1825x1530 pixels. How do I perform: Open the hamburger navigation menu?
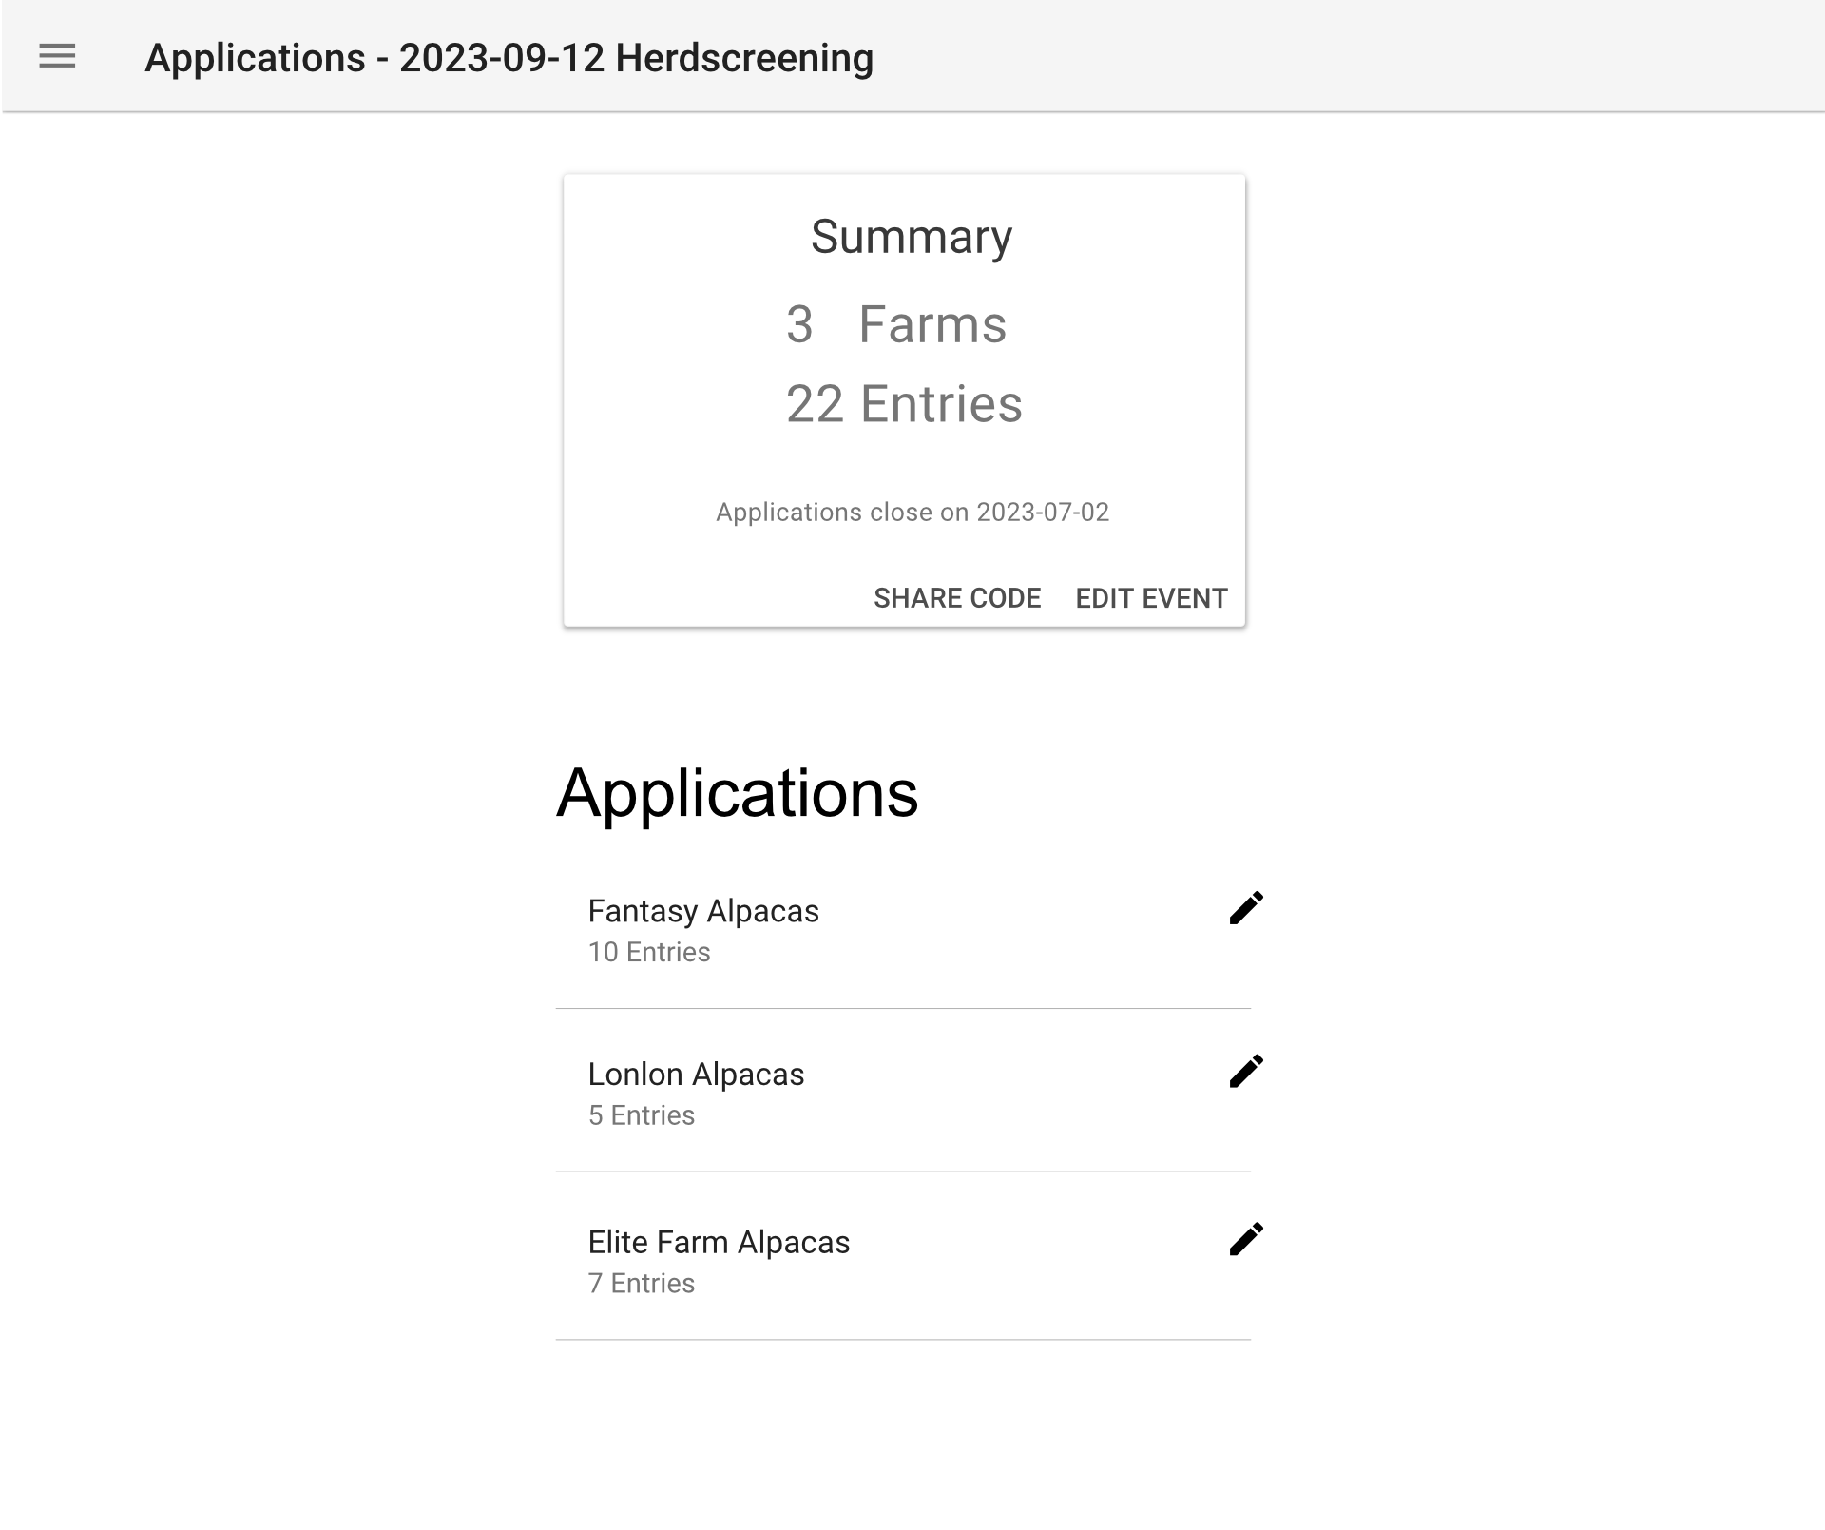click(57, 56)
